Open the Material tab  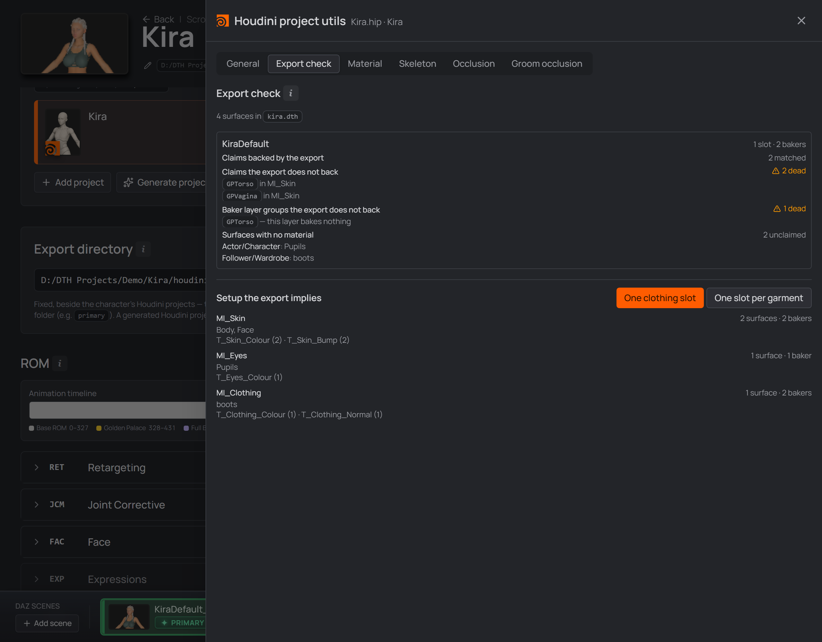365,64
